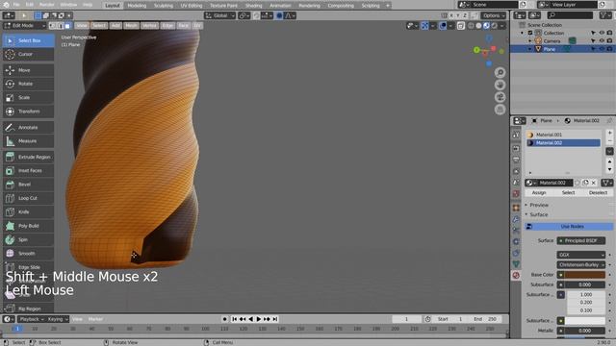This screenshot has width=616, height=346.
Task: Pick the Rotate tool
Action: [x=28, y=84]
